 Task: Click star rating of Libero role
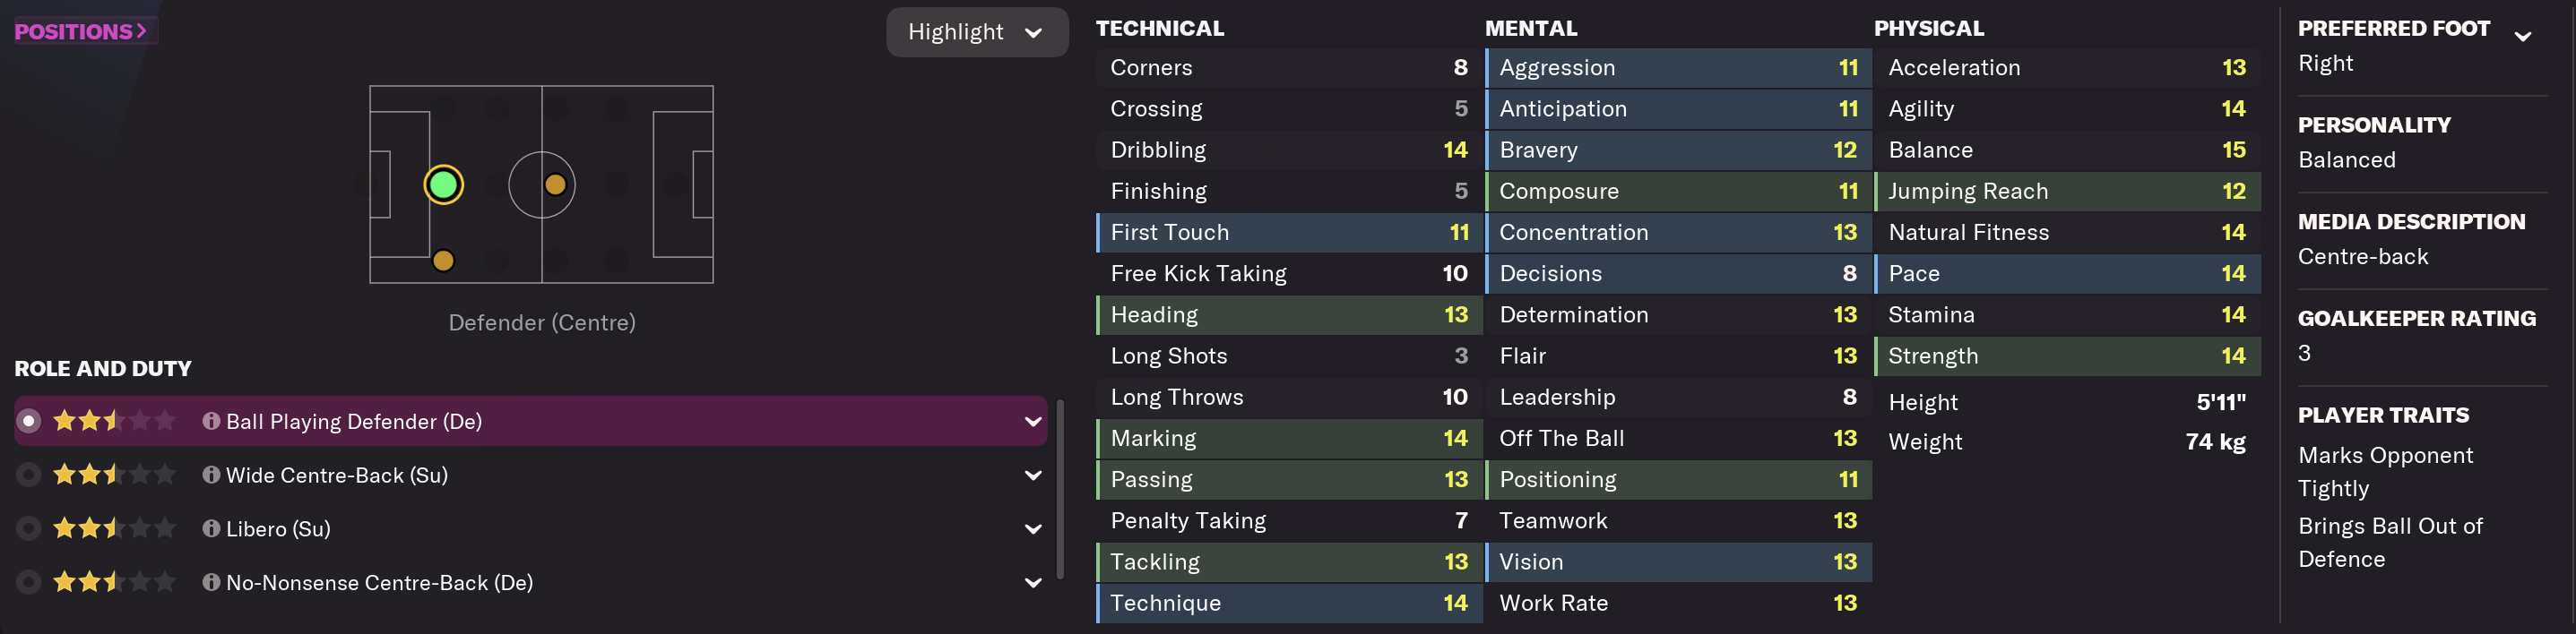tap(113, 528)
